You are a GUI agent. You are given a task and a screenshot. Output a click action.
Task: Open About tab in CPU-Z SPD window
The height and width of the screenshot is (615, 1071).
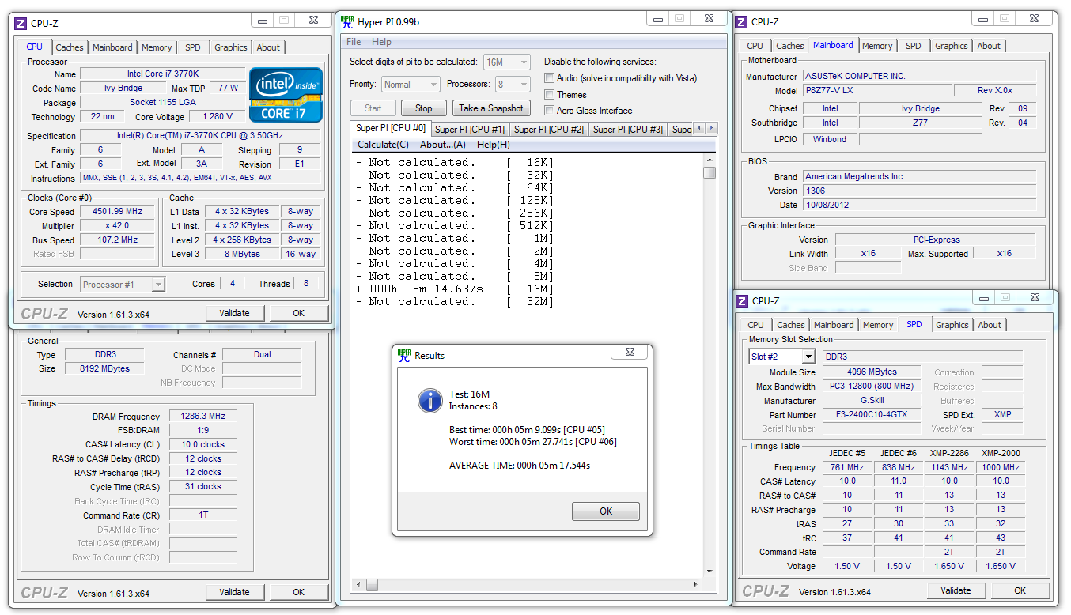pos(990,325)
